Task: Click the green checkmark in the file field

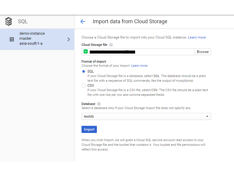Action: coord(86,51)
